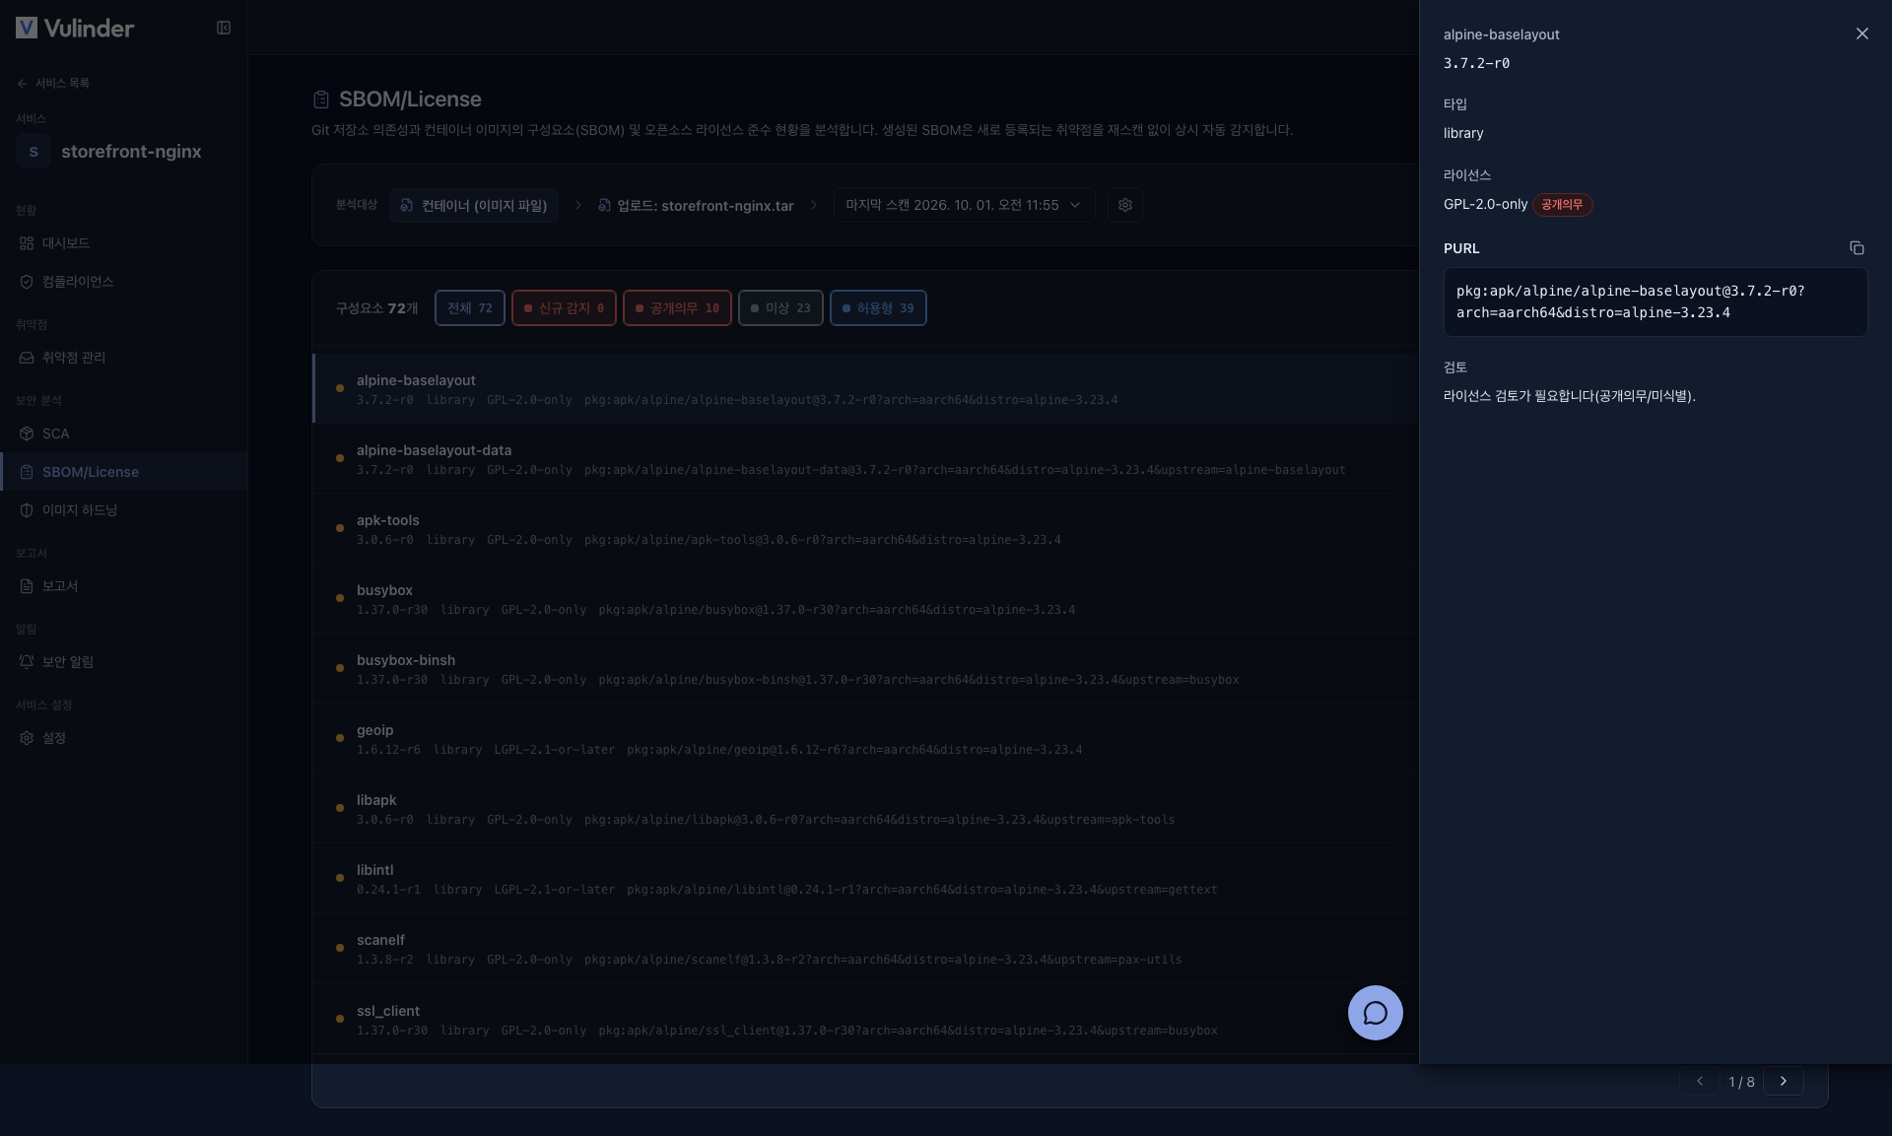Image resolution: width=1892 pixels, height=1136 pixels.
Task: Open 대시보드 menu item
Action: (x=123, y=243)
